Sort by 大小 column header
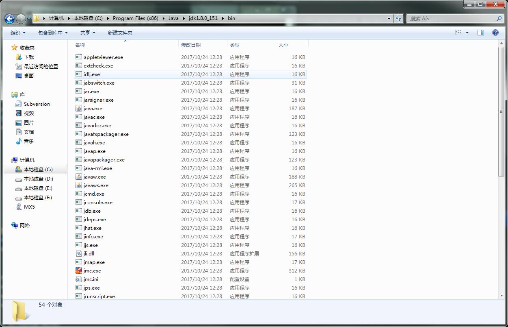508x327 pixels. click(x=292, y=45)
